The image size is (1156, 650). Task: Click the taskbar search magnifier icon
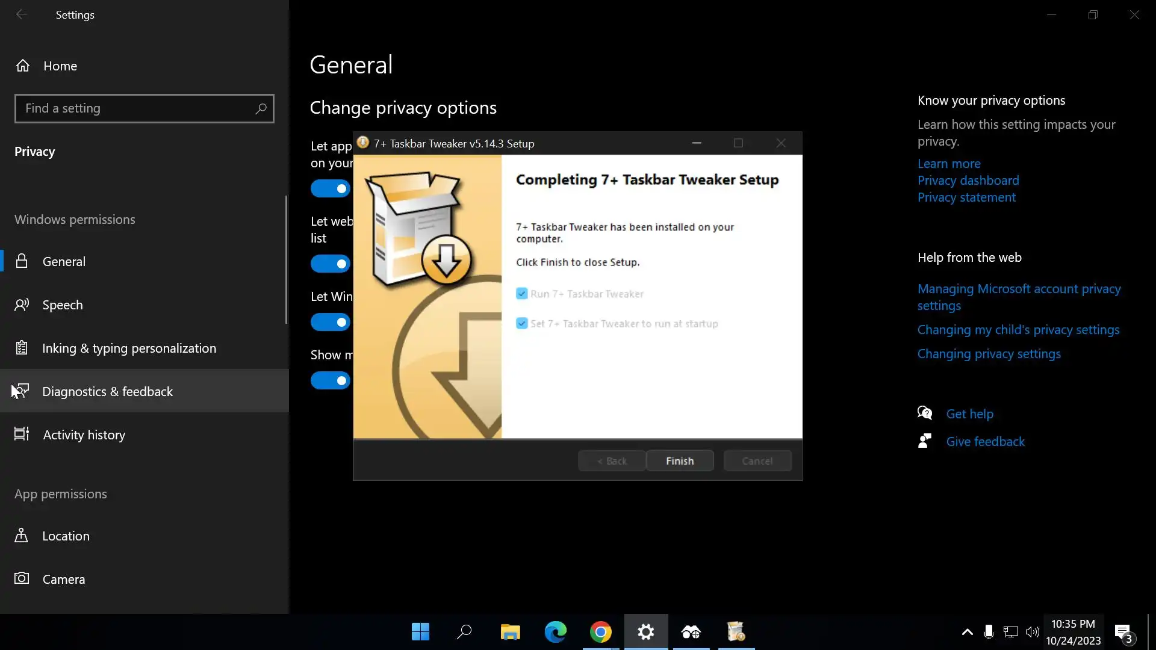(x=464, y=632)
